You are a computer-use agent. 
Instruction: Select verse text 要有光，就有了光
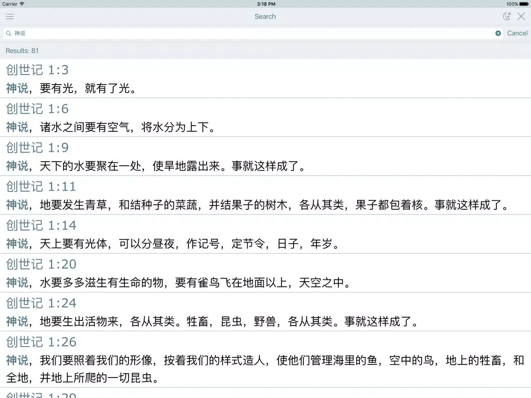85,88
